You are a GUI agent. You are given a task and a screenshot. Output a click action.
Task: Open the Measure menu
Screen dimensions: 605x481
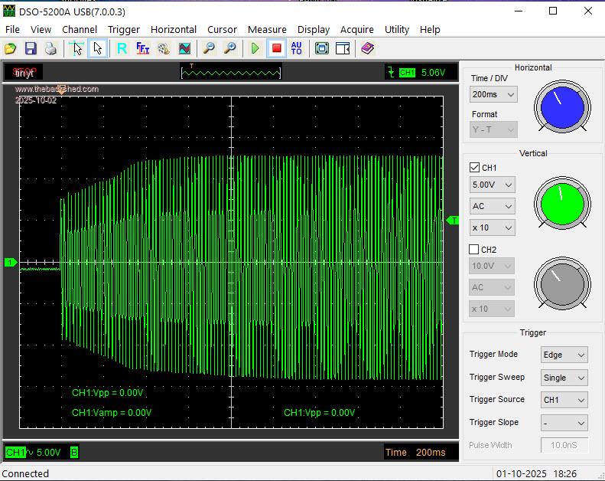click(x=267, y=29)
